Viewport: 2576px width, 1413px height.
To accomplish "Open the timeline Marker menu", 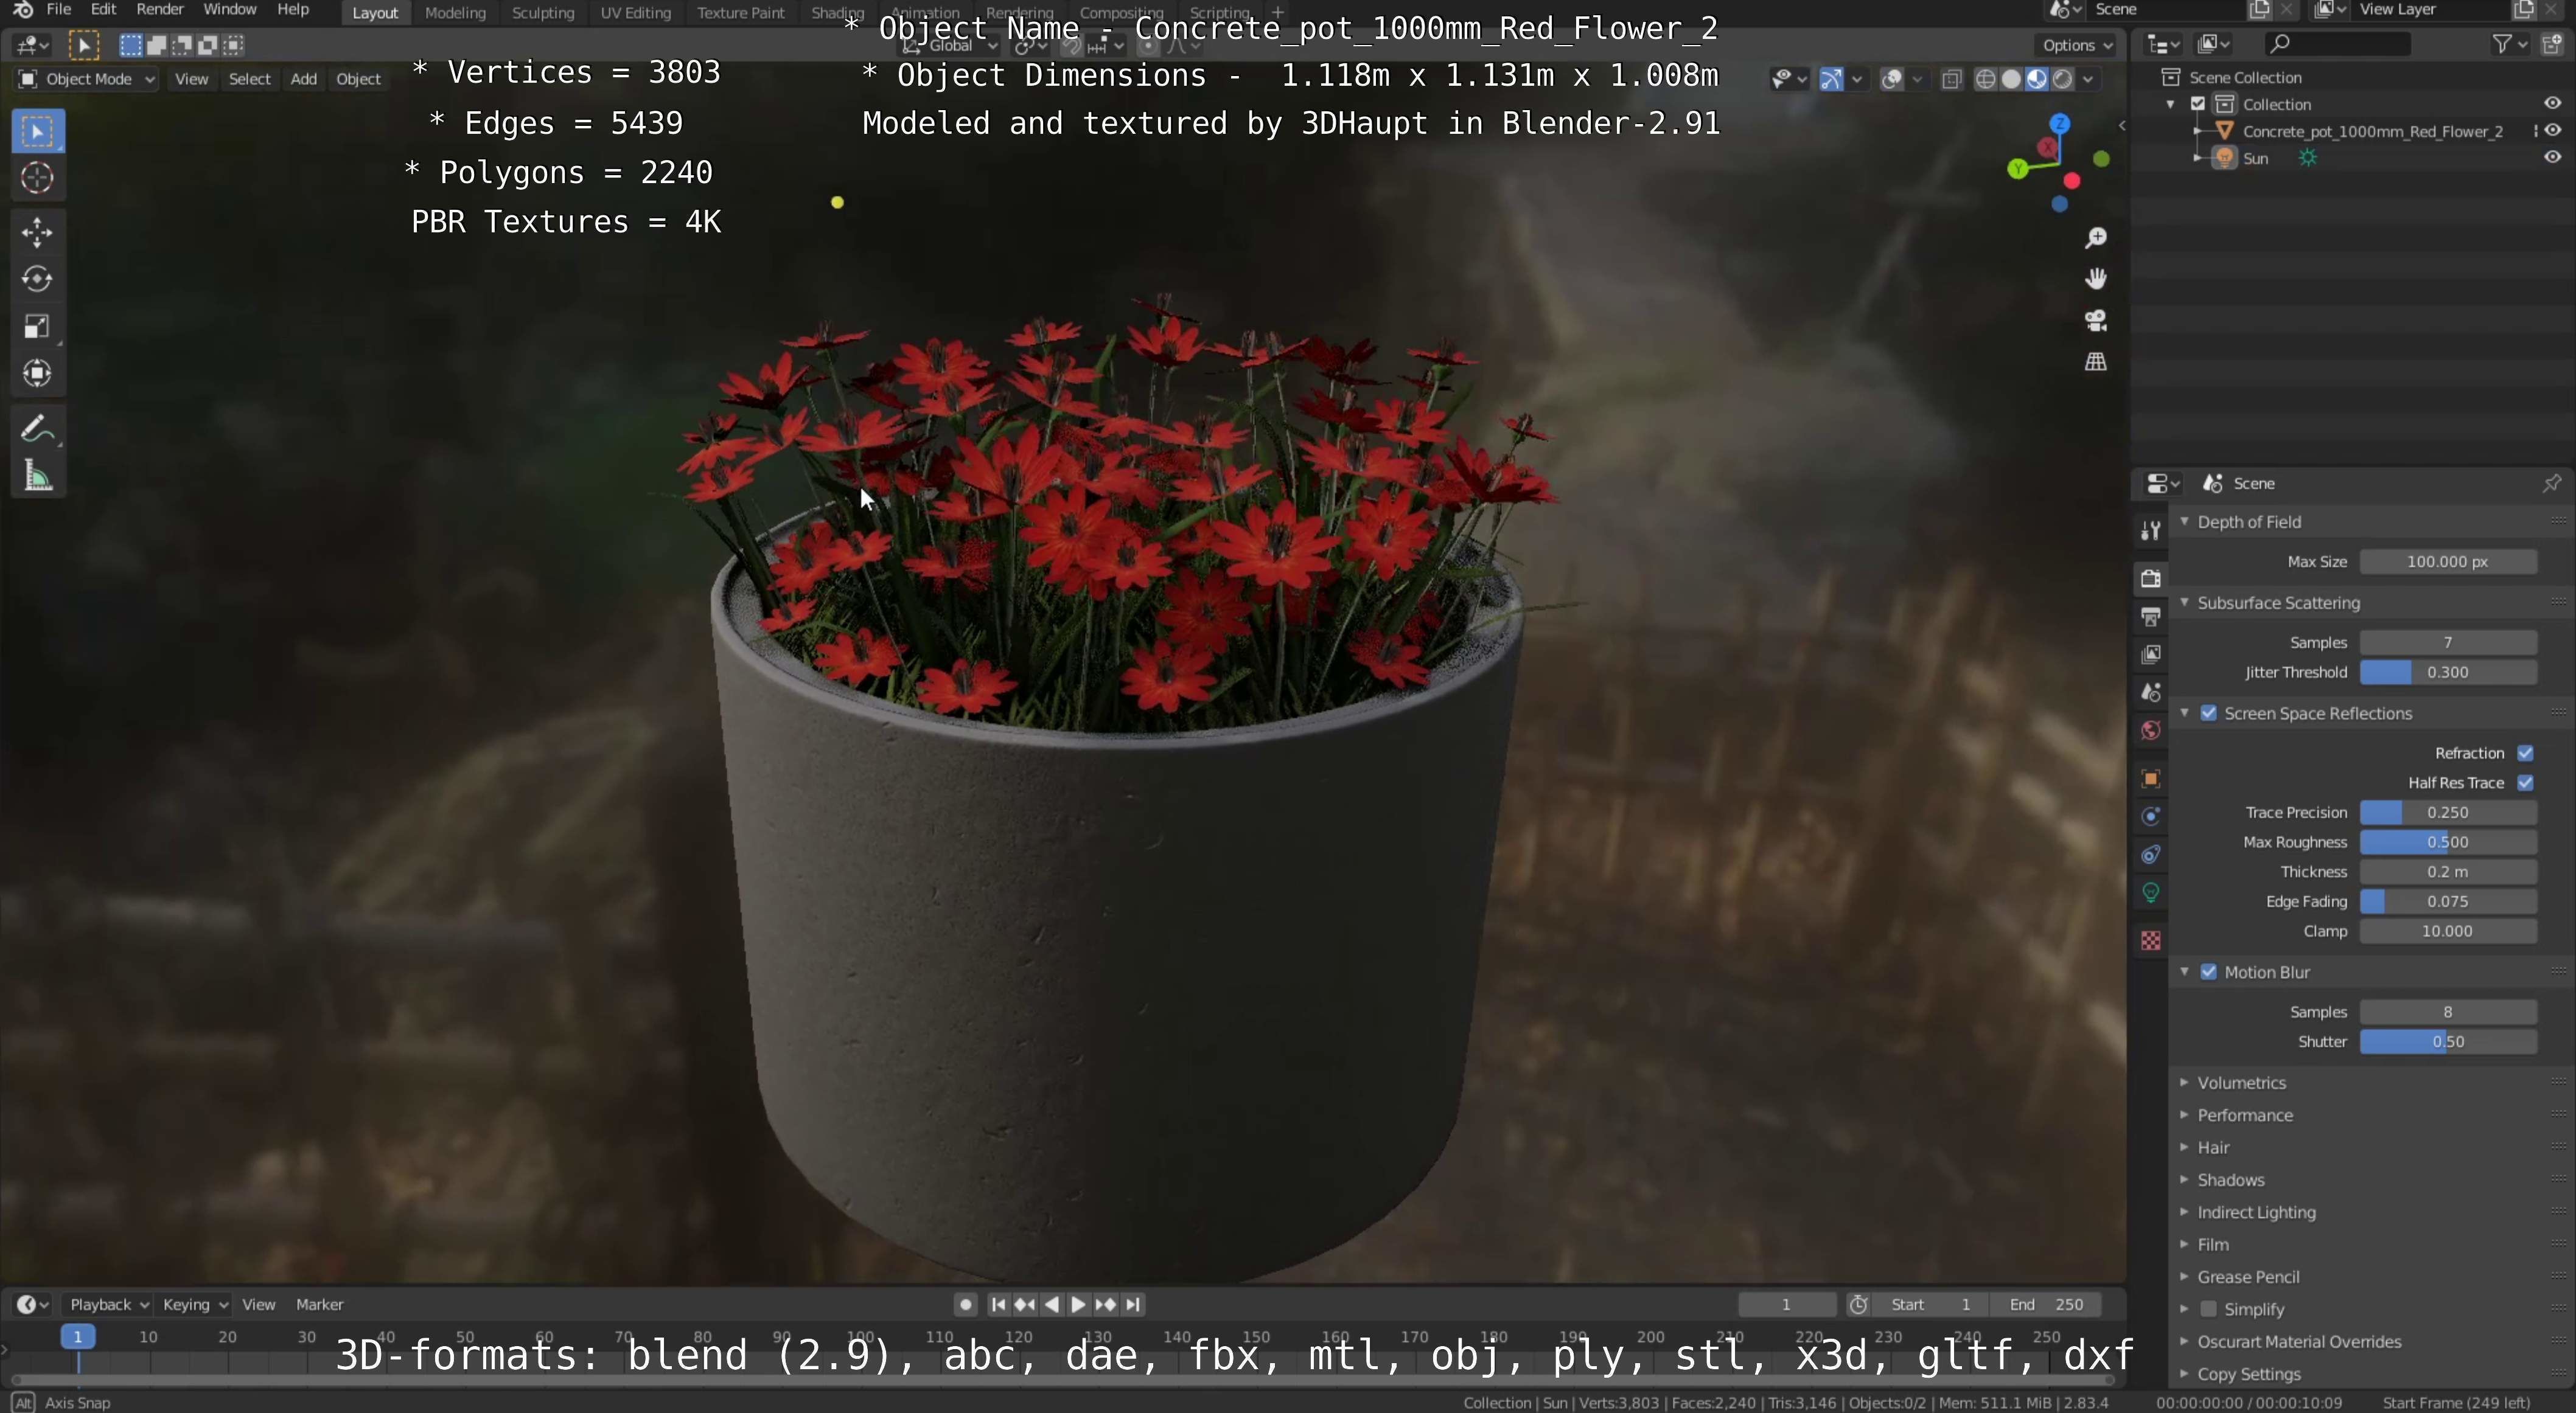I will click(319, 1305).
